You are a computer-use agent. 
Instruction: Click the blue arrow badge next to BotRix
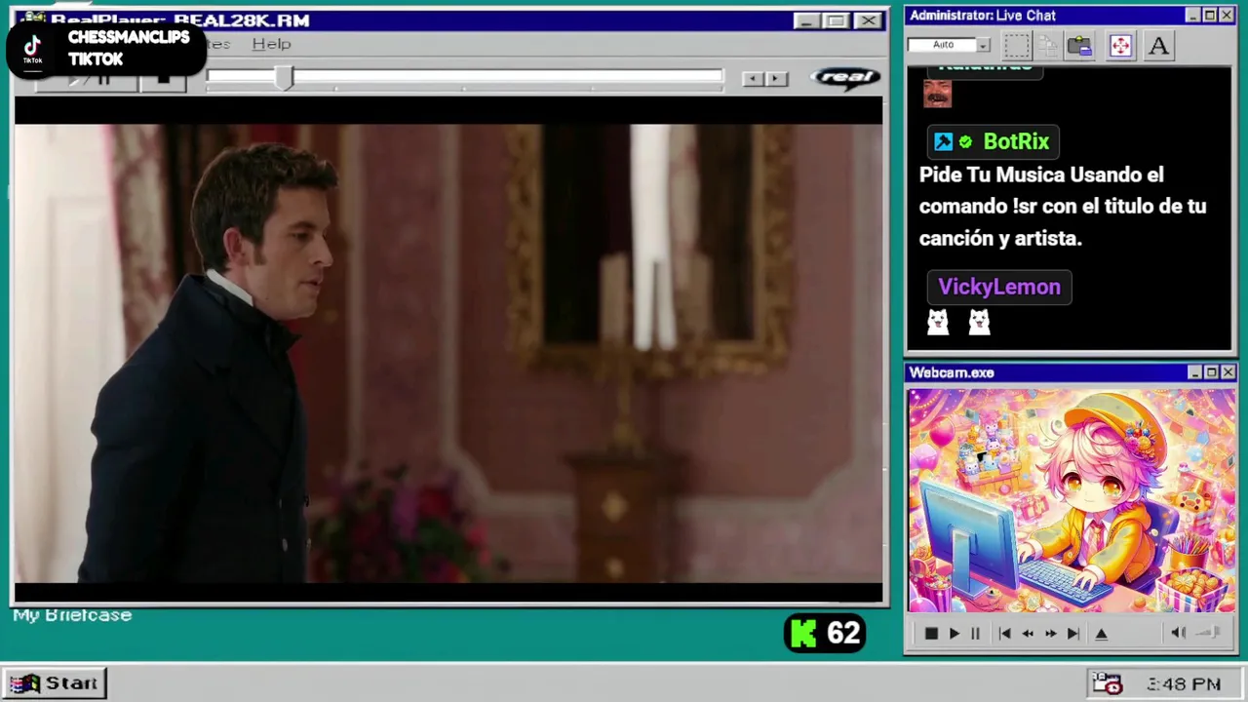pos(943,142)
